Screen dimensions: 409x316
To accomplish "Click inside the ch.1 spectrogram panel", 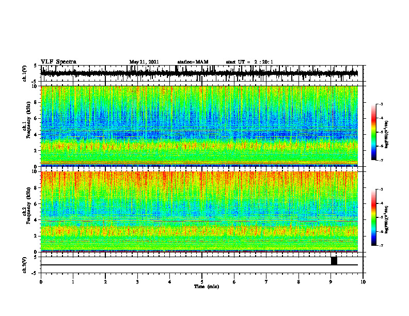I will tap(199, 126).
